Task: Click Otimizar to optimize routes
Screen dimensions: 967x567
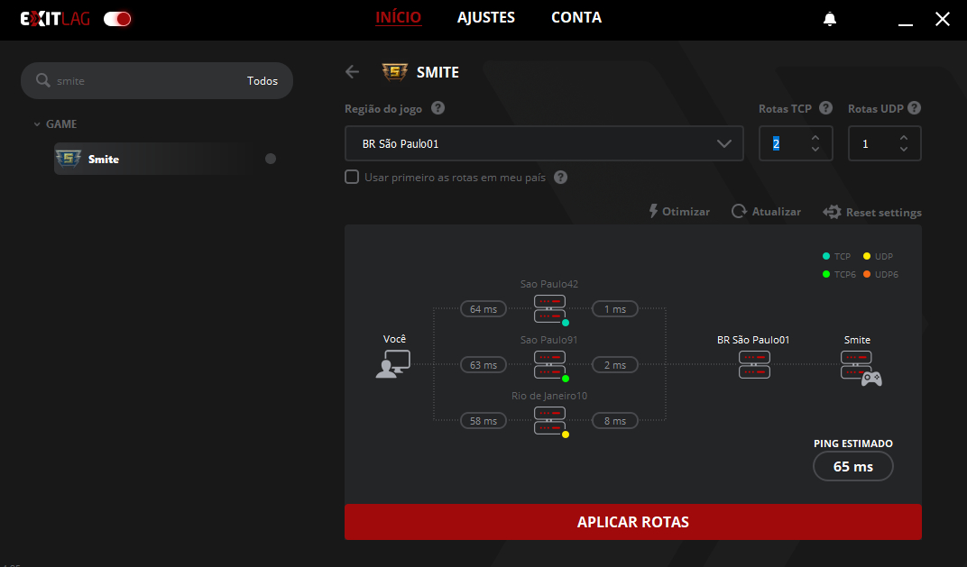Action: pyautogui.click(x=679, y=212)
